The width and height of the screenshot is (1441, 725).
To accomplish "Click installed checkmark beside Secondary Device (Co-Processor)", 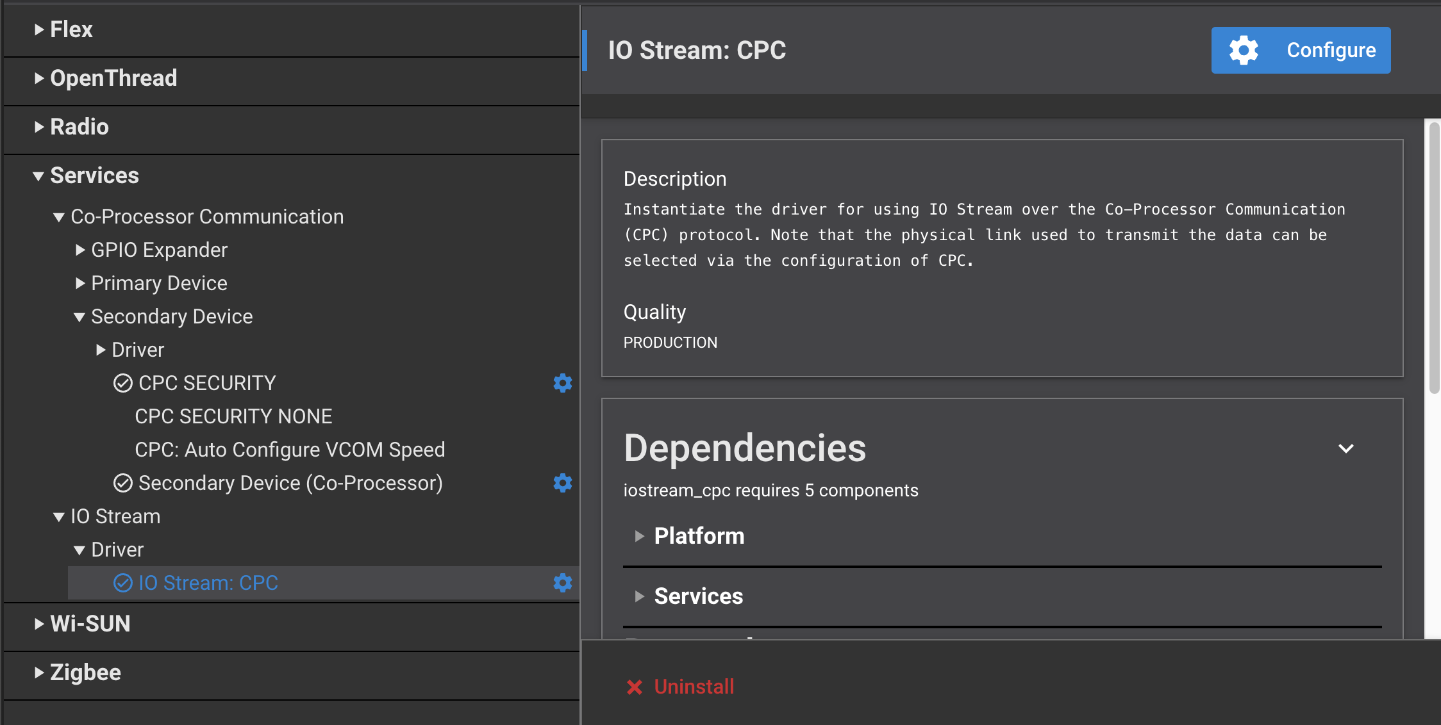I will click(122, 483).
